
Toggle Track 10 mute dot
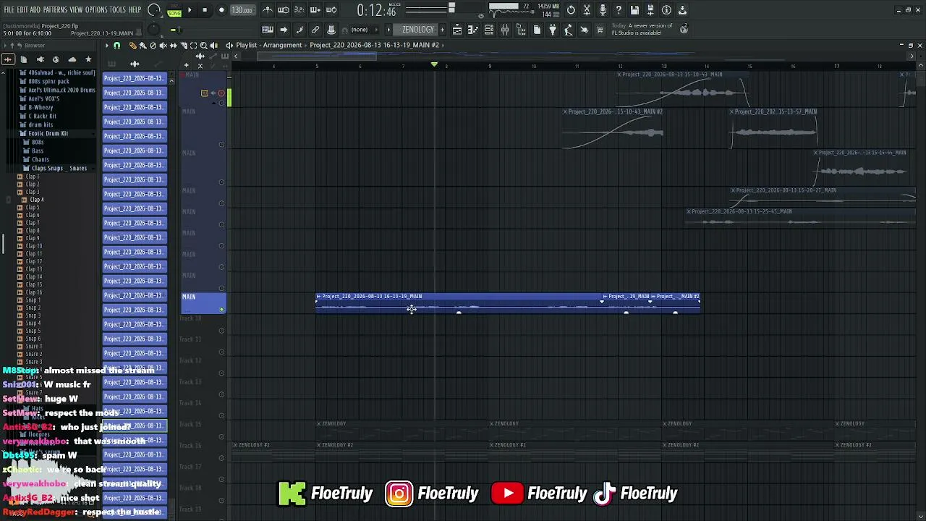221,331
